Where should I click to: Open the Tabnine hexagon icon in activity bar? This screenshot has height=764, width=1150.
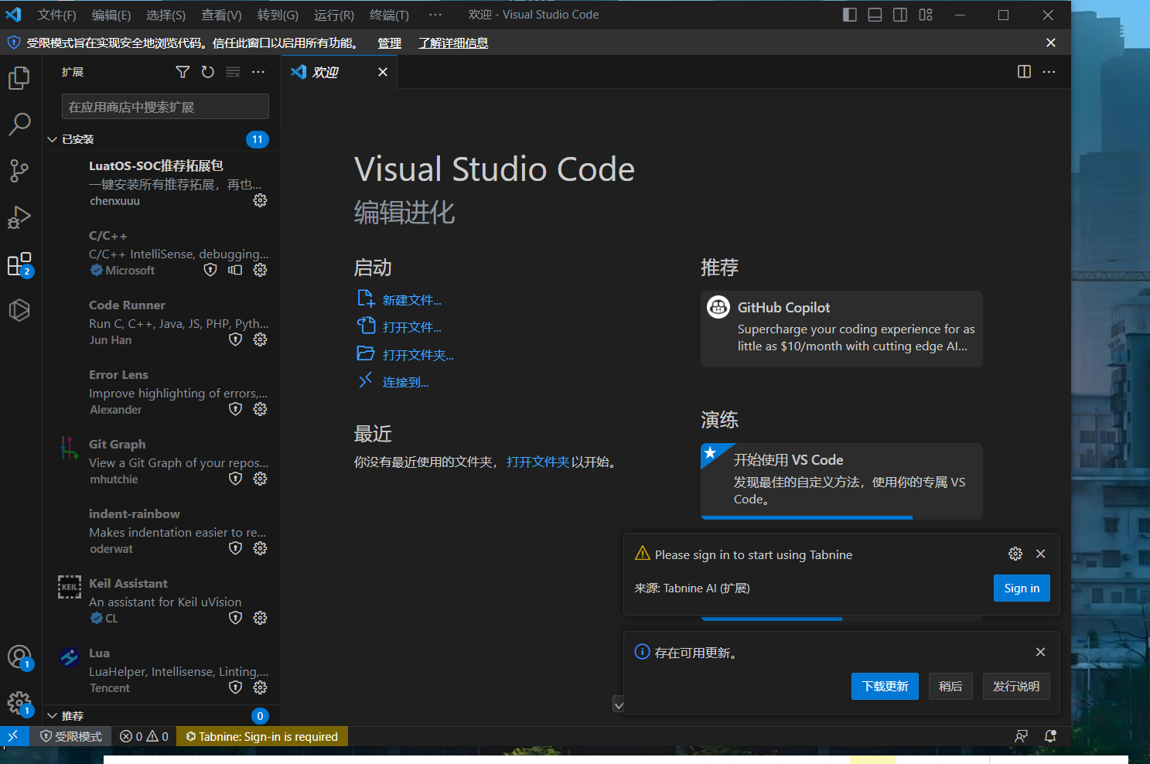[19, 310]
